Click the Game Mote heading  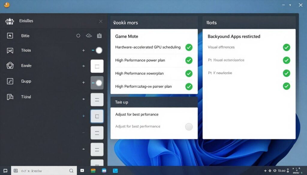tap(127, 36)
